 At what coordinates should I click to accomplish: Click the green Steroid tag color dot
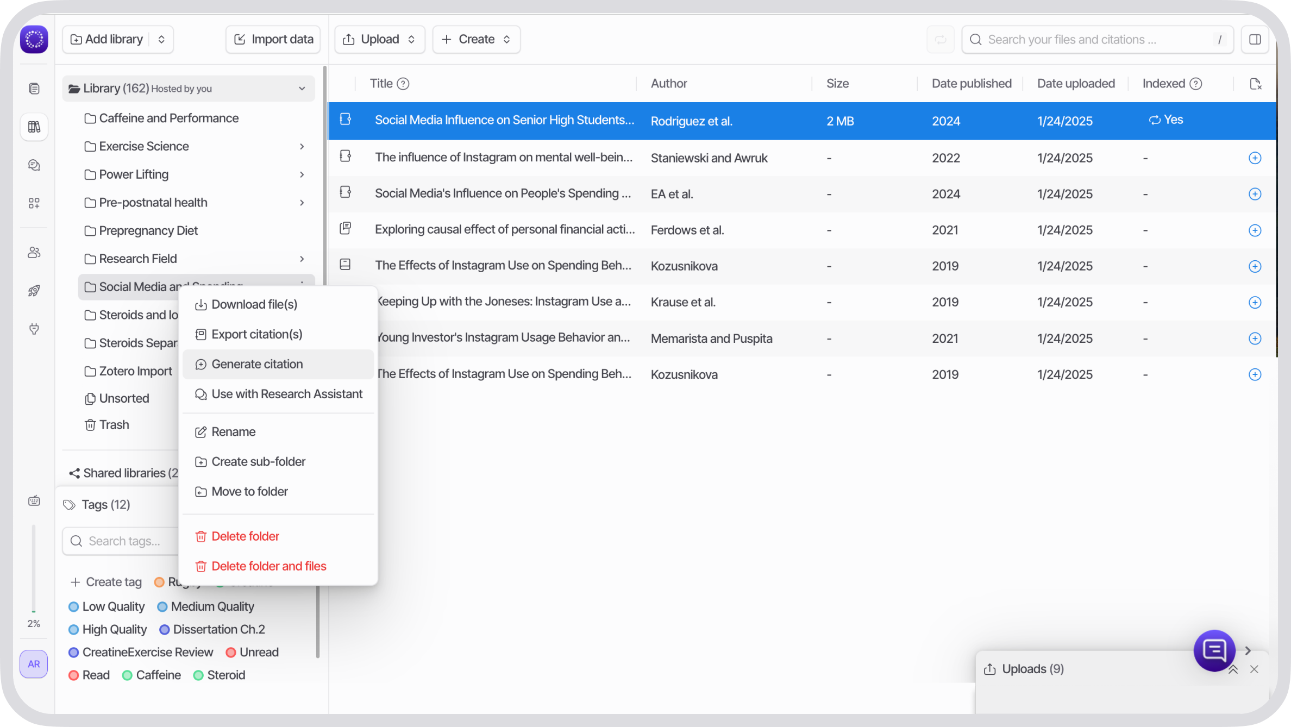pos(198,675)
